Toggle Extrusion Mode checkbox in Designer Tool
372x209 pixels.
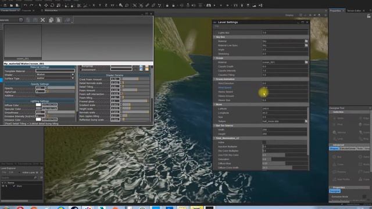[364, 197]
